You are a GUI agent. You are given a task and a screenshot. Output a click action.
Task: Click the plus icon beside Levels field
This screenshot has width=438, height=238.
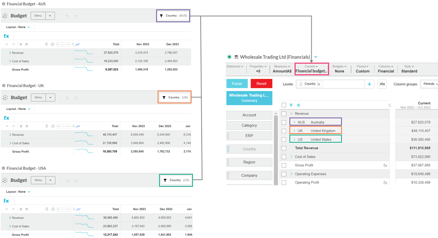pyautogui.click(x=369, y=84)
